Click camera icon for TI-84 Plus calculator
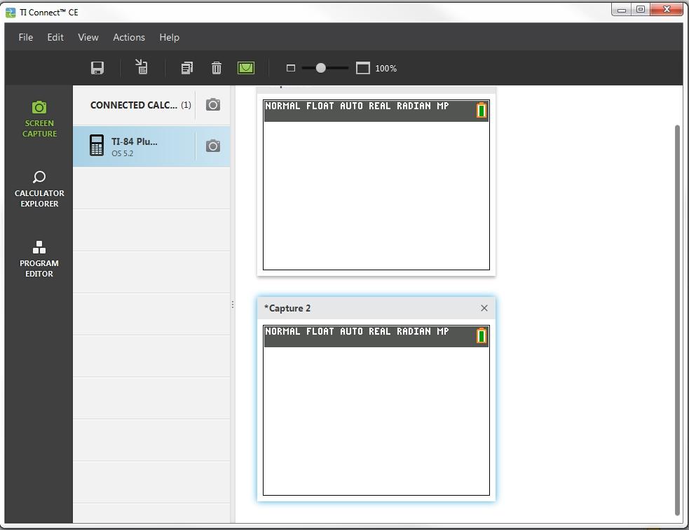The image size is (689, 530). 213,146
